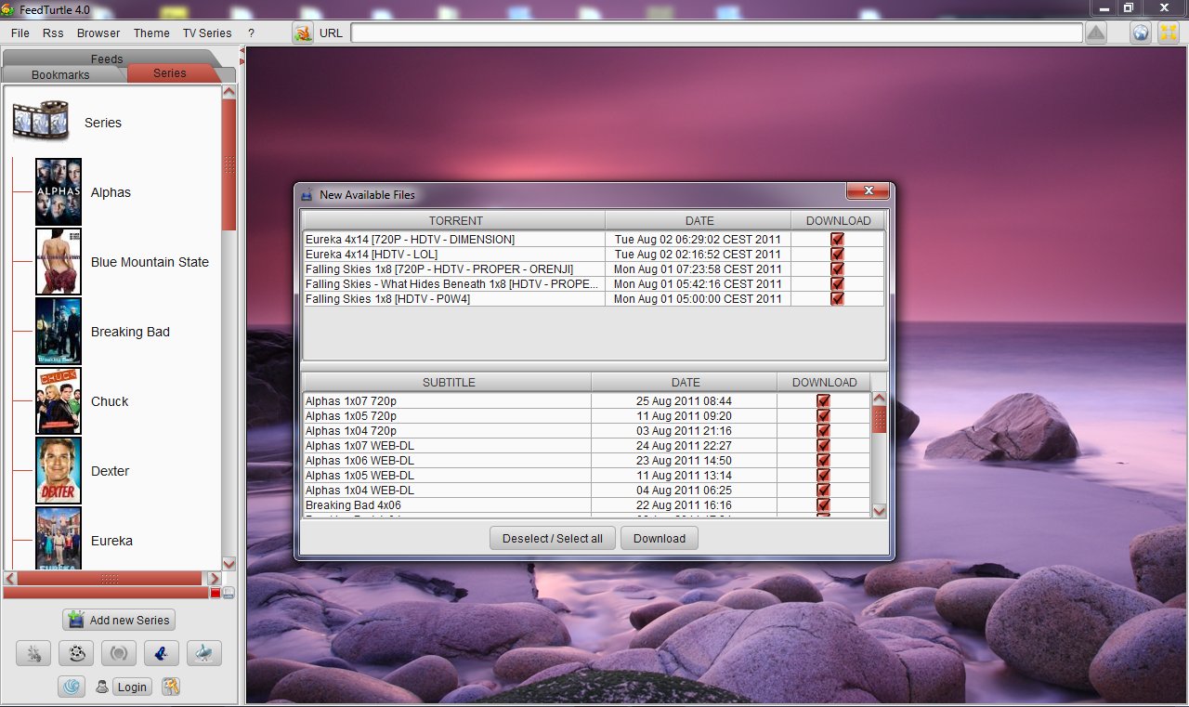1189x707 pixels.
Task: Uncheck download for Falling Skies 1x8 P0W4
Action: 838,299
